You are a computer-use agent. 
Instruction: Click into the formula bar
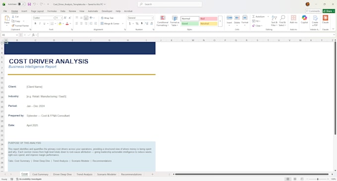(x=186, y=35)
